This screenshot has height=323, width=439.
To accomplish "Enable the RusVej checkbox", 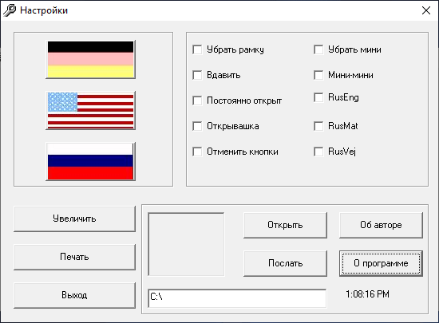I will [318, 152].
